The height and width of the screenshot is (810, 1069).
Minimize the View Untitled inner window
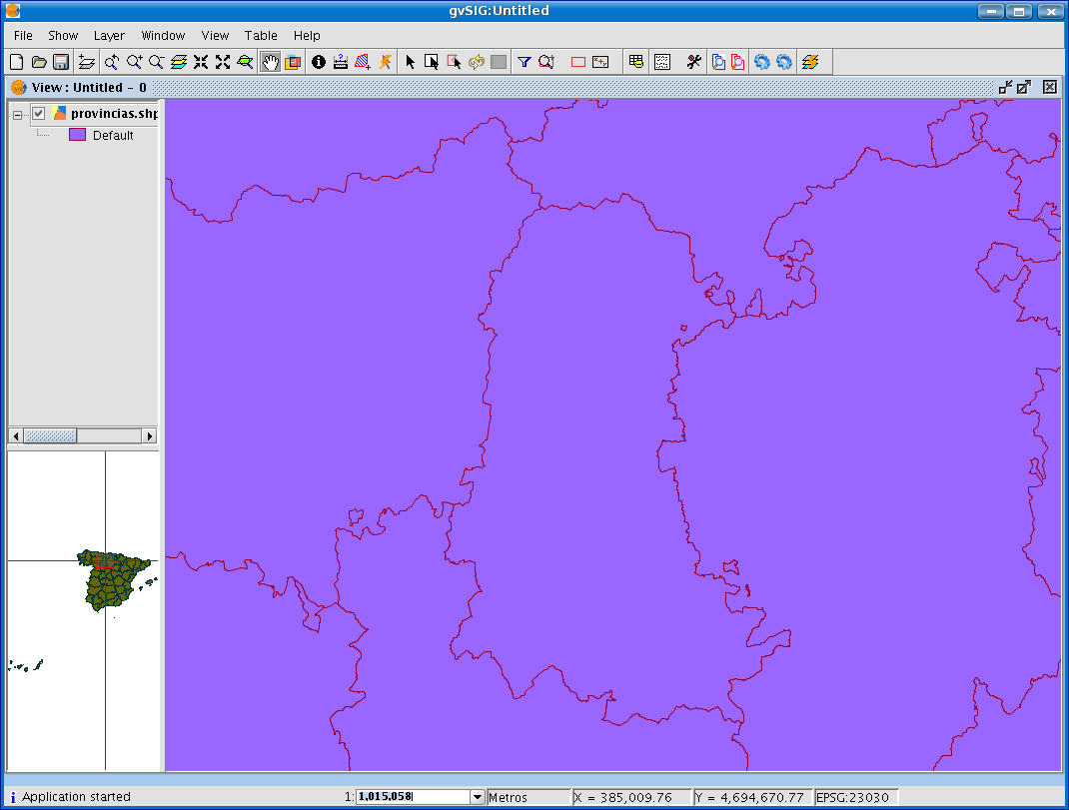tap(1005, 87)
